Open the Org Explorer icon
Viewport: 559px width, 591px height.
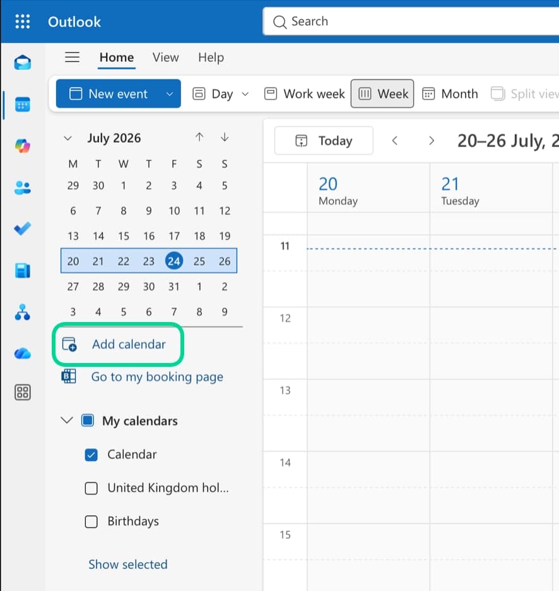tap(23, 312)
